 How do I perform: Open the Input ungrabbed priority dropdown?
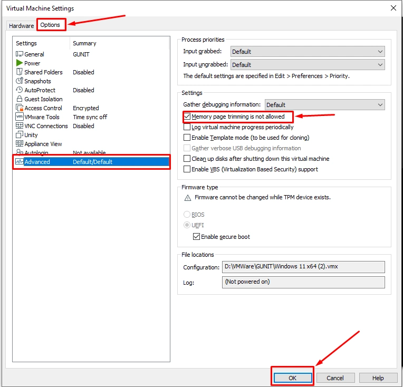click(308, 65)
